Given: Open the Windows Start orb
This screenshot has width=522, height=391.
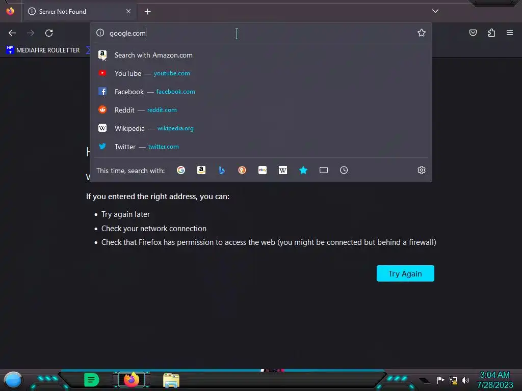Looking at the screenshot, I should [x=13, y=380].
